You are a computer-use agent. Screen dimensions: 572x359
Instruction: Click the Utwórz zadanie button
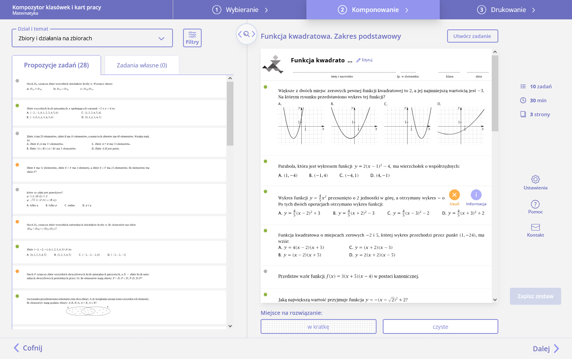472,36
